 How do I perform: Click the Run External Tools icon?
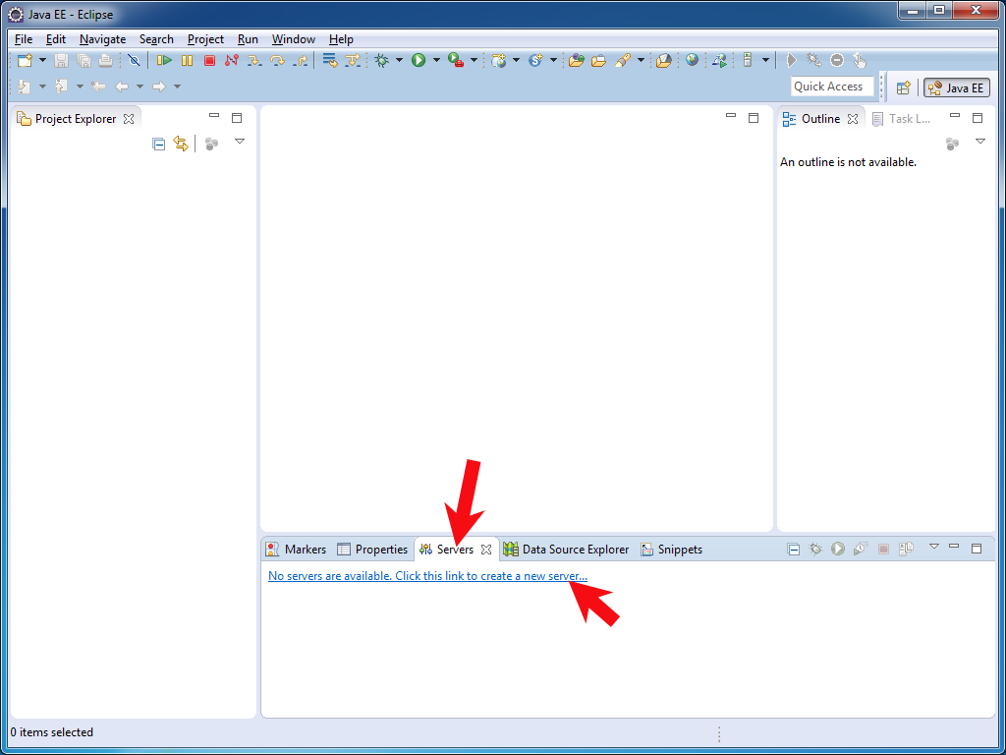tap(456, 60)
